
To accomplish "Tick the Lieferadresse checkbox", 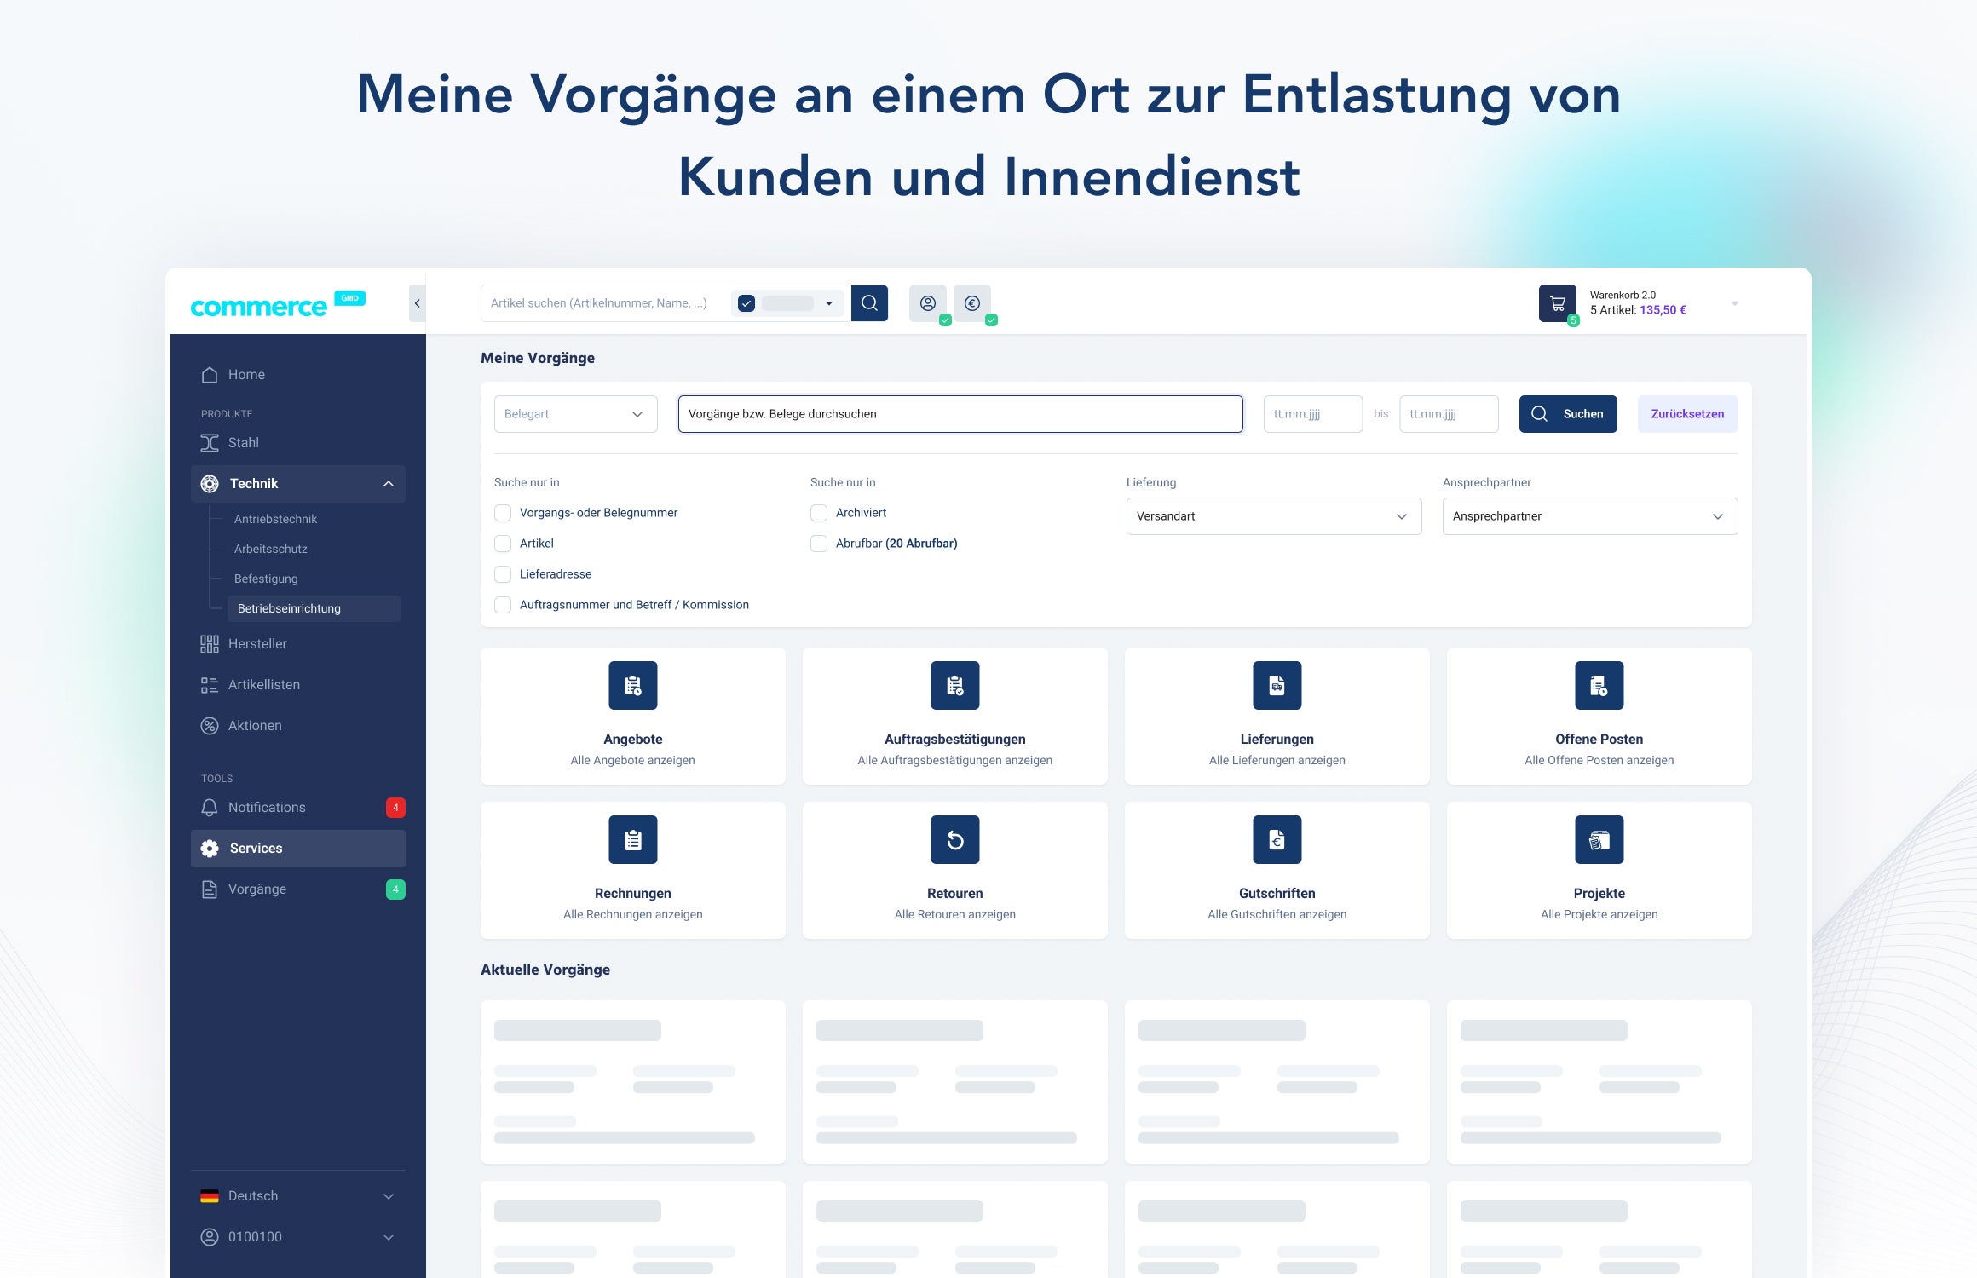I will pos(503,574).
